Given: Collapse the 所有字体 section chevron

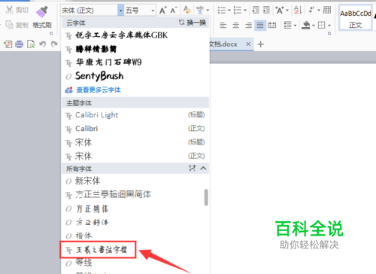Looking at the screenshot, I should pyautogui.click(x=203, y=168).
